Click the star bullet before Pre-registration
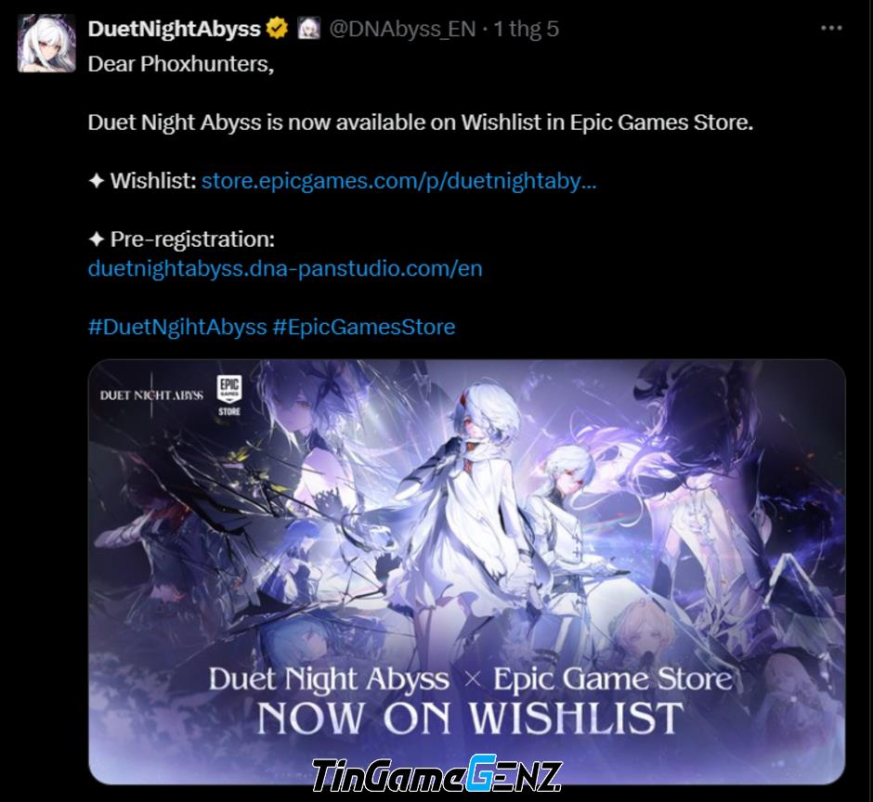 point(97,239)
